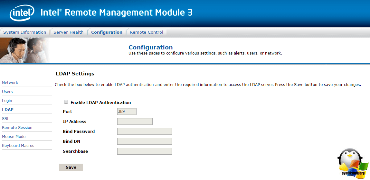370x180 pixels.
Task: Click the Port input field
Action: (x=127, y=112)
